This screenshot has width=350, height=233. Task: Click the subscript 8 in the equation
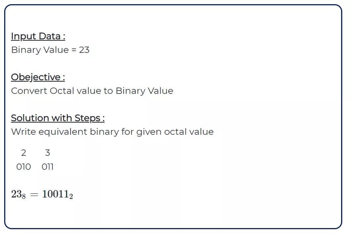tap(23, 196)
